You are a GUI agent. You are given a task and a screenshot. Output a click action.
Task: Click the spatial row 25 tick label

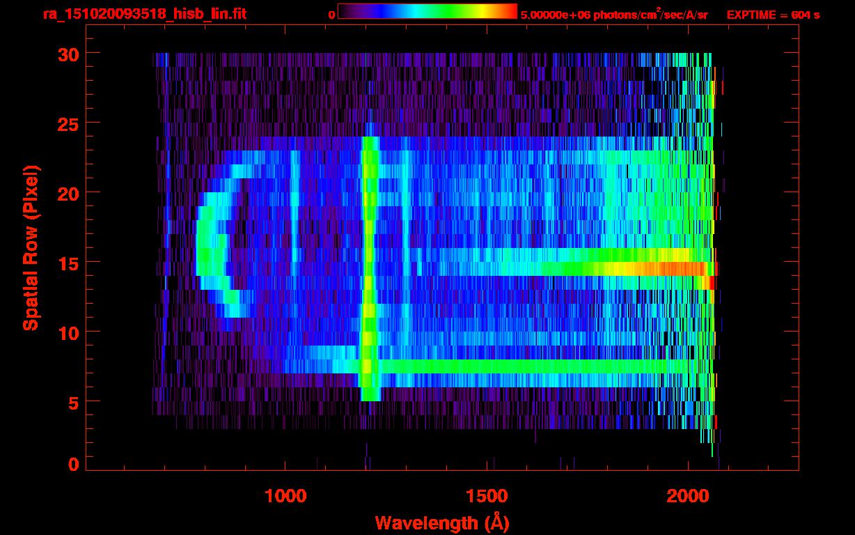(x=68, y=123)
